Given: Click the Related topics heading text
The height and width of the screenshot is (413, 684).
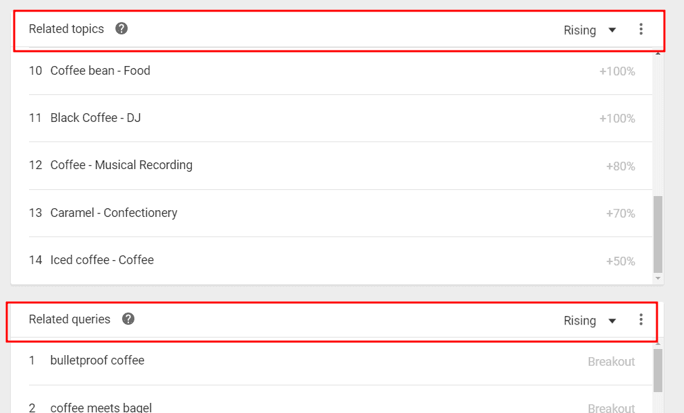Looking at the screenshot, I should (x=66, y=29).
